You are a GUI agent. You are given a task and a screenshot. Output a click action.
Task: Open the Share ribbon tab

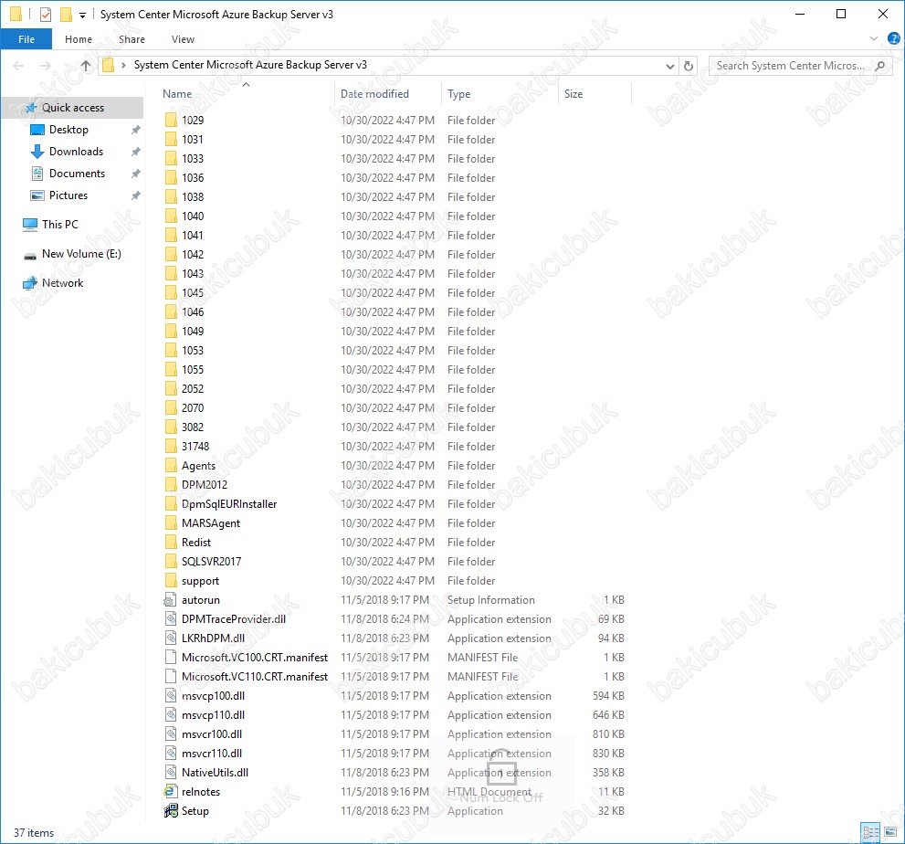[x=132, y=39]
